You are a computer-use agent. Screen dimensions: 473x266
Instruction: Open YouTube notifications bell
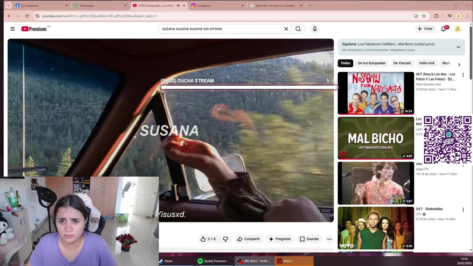[x=444, y=29]
